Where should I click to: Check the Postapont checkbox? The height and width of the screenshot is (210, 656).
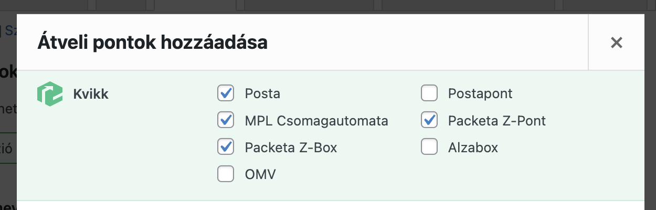(x=429, y=93)
